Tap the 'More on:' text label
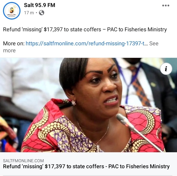 pos(14,44)
